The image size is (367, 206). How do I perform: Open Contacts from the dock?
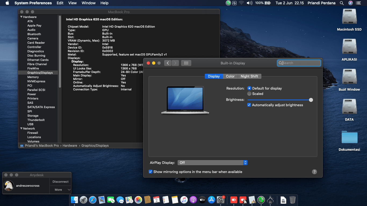(x=147, y=200)
